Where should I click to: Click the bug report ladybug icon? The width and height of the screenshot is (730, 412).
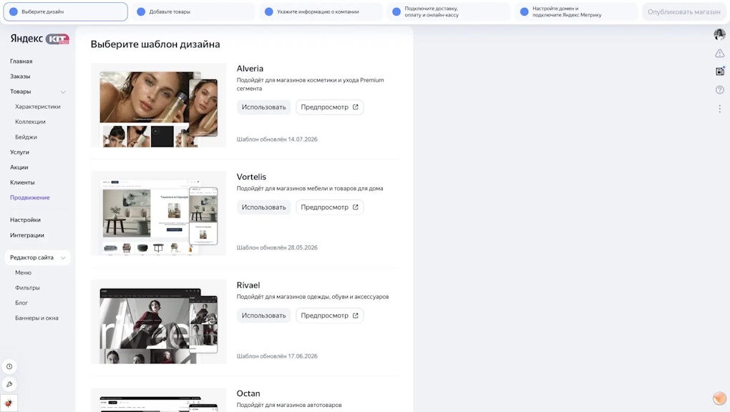pos(9,403)
